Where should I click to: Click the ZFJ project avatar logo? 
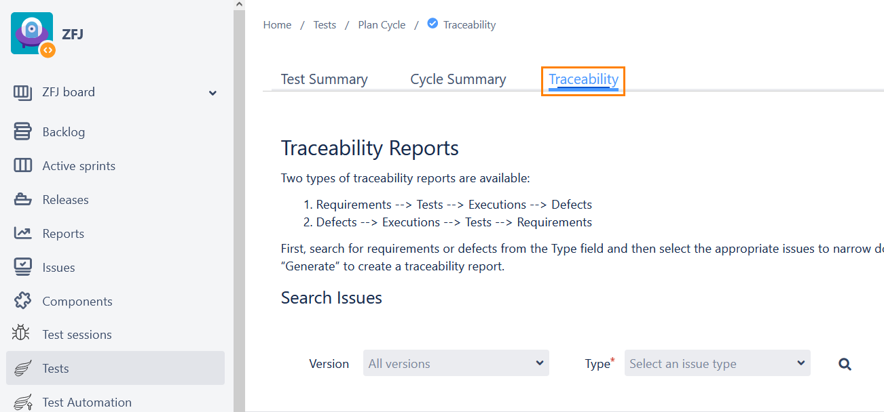click(31, 33)
